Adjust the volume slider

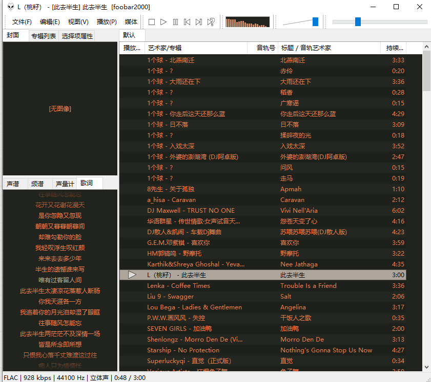(315, 22)
